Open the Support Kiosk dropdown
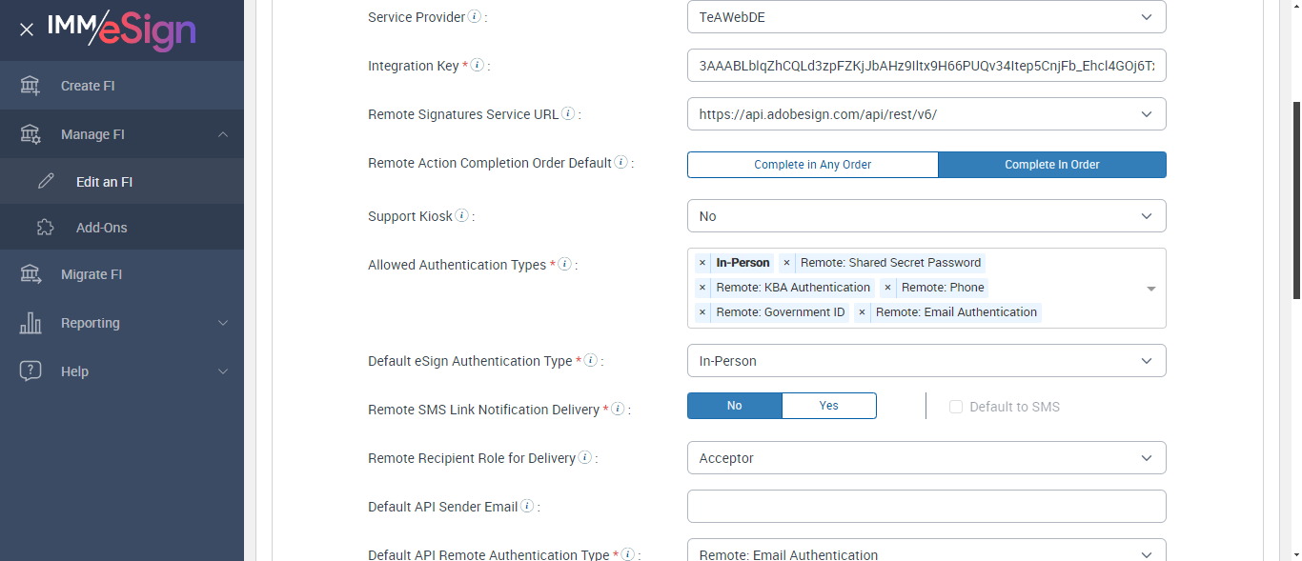The height and width of the screenshot is (561, 1302). coord(926,216)
